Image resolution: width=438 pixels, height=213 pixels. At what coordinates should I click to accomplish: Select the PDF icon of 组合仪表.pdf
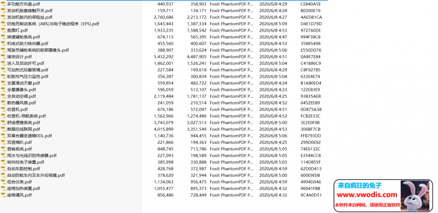3,182
